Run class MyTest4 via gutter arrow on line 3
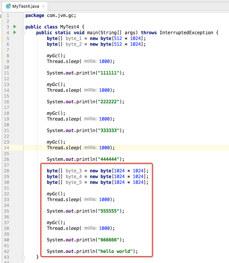Image resolution: width=229 pixels, height=263 pixels. 15,26
